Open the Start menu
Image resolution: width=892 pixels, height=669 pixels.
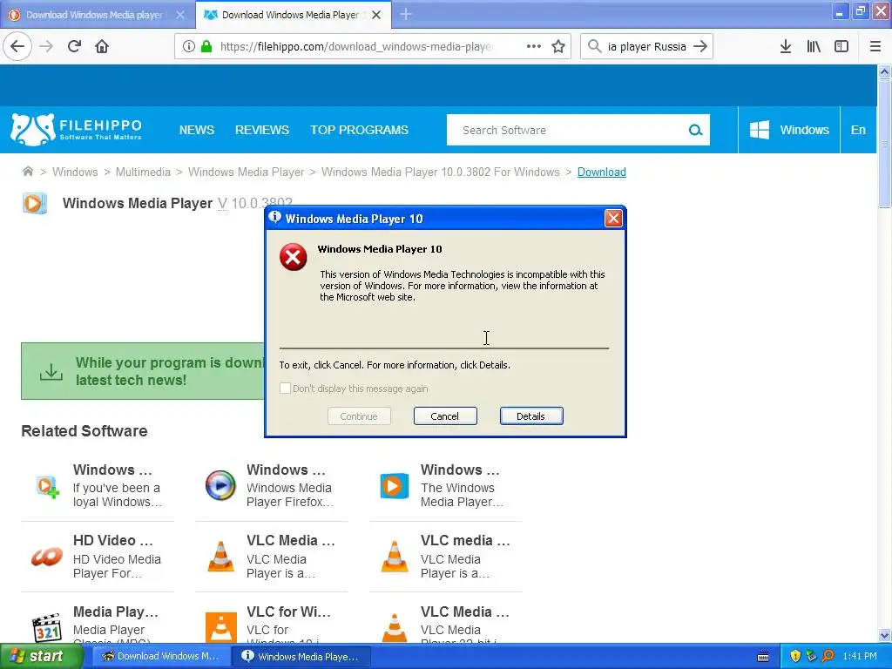click(x=41, y=656)
